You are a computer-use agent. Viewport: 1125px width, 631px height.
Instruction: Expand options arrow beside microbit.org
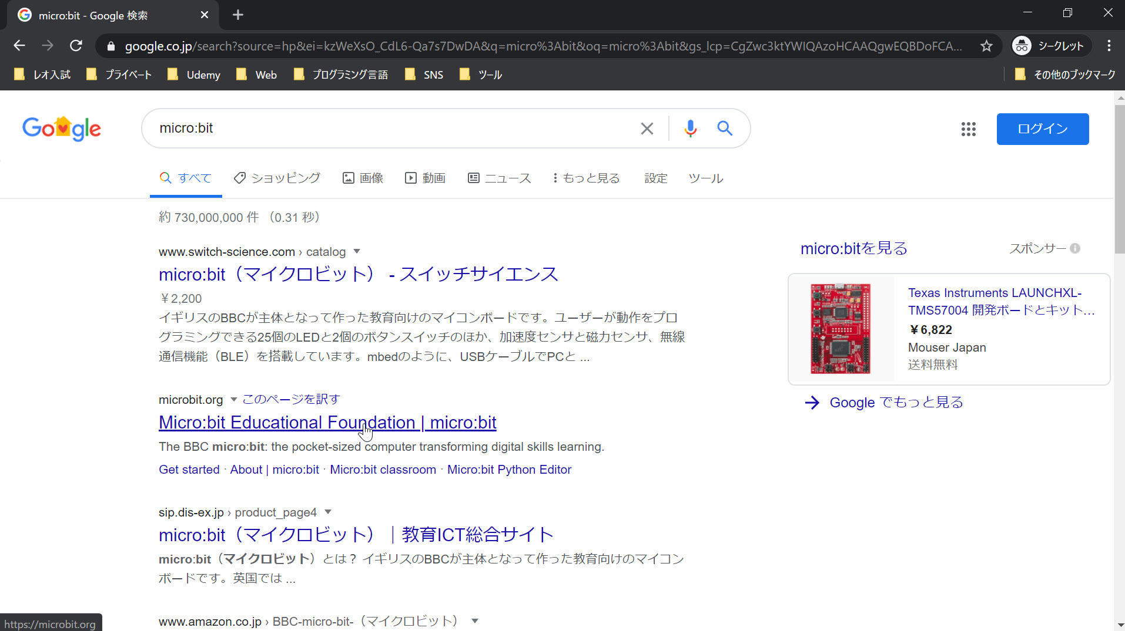[233, 399]
